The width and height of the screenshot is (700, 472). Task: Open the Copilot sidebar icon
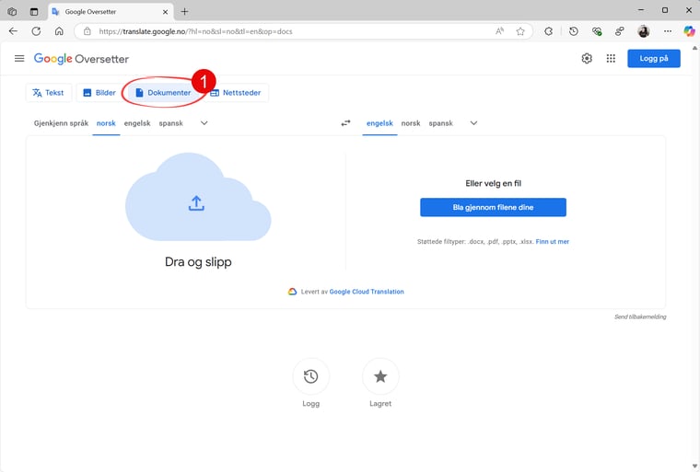(x=689, y=31)
